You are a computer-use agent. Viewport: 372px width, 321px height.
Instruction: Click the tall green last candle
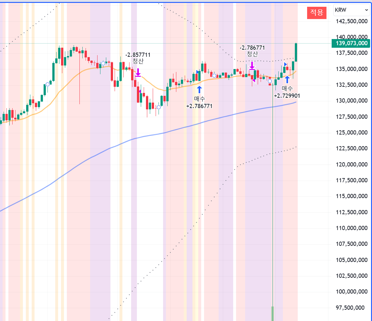(x=296, y=52)
